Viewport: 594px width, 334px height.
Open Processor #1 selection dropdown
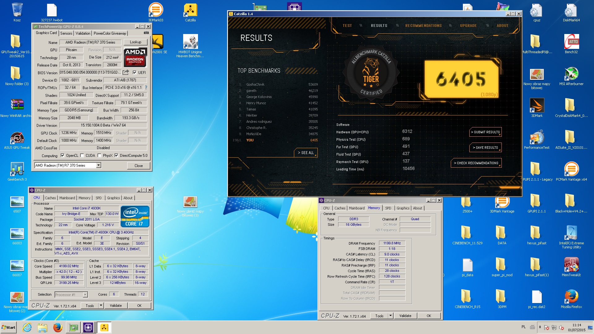point(85,295)
